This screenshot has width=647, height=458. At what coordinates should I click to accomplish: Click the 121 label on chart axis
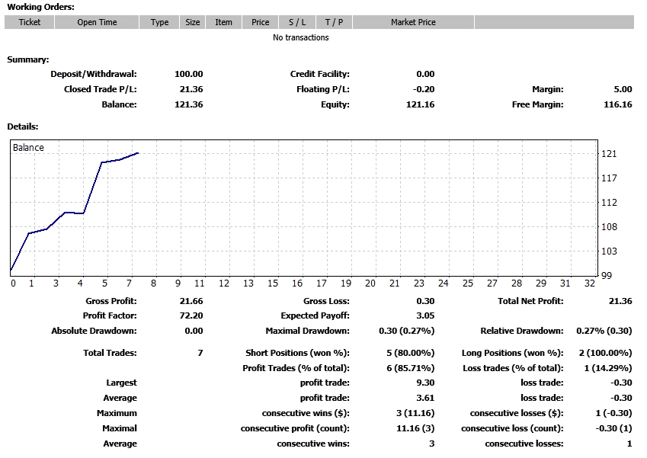(609, 154)
